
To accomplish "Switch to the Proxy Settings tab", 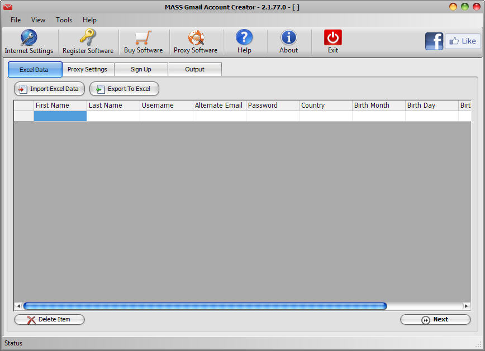I will click(x=88, y=69).
